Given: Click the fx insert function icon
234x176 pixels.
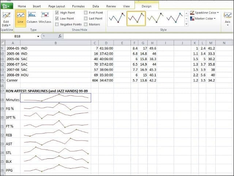Looking at the screenshot, I should tap(60, 36).
